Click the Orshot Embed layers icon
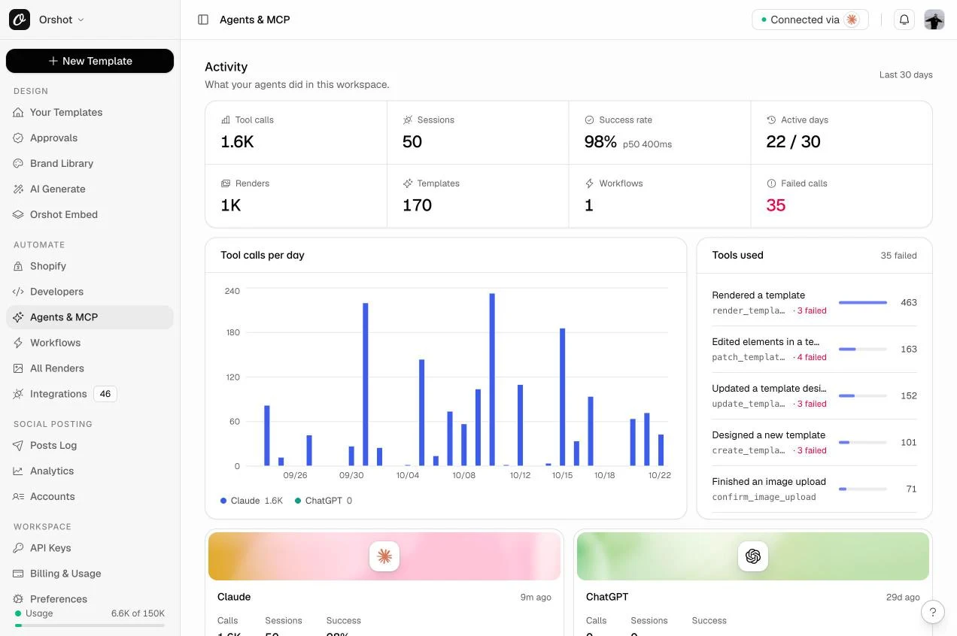The image size is (957, 636). [18, 214]
